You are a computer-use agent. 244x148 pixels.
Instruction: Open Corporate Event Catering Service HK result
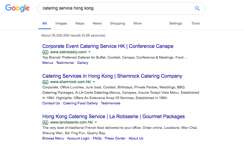point(107,46)
